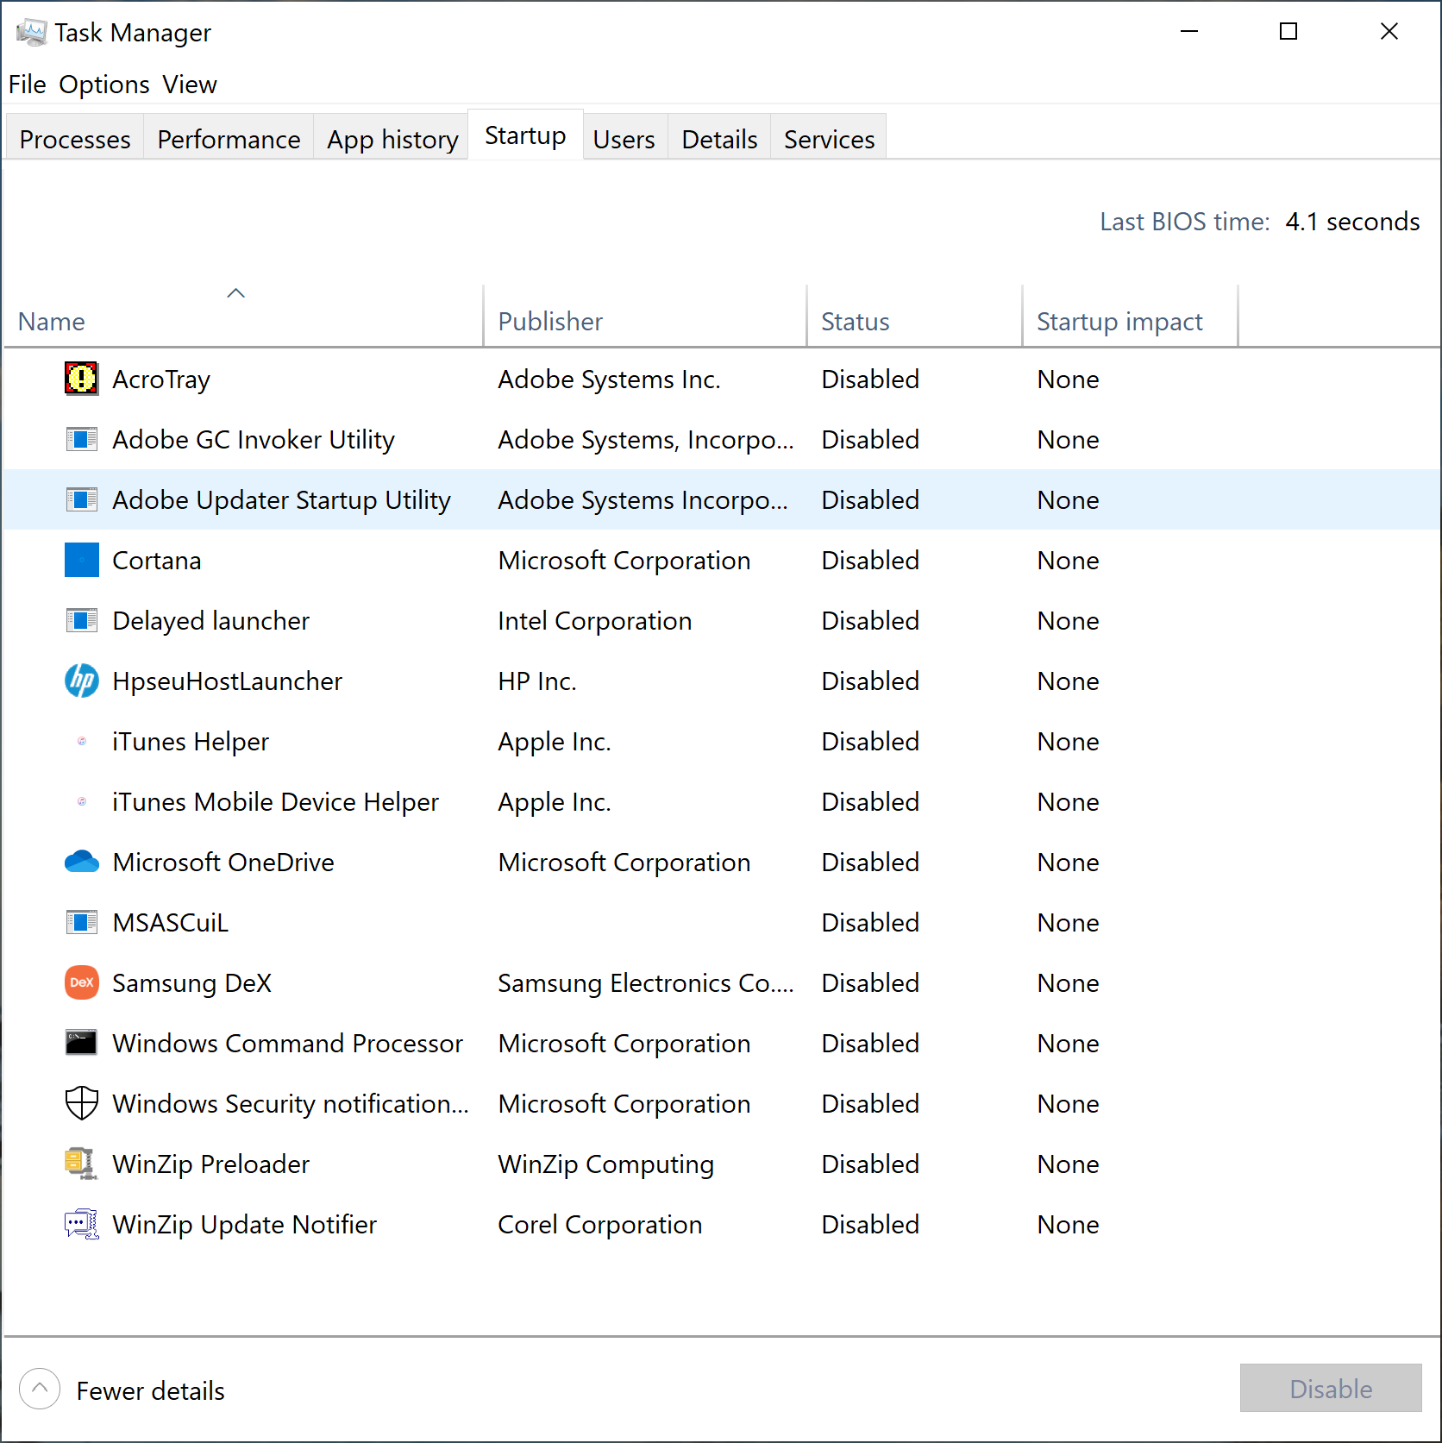Switch to the Performance tab
The height and width of the screenshot is (1443, 1442).
[x=229, y=139]
